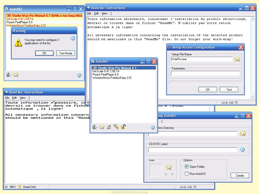Click the Read Only lock icon in the status bar
The image size is (259, 194).
pyautogui.click(x=20, y=187)
